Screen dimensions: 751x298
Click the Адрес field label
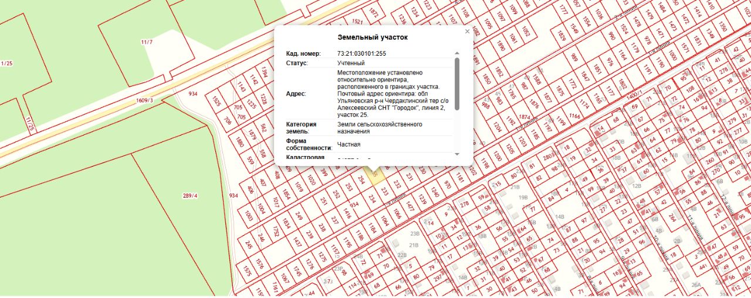[296, 94]
